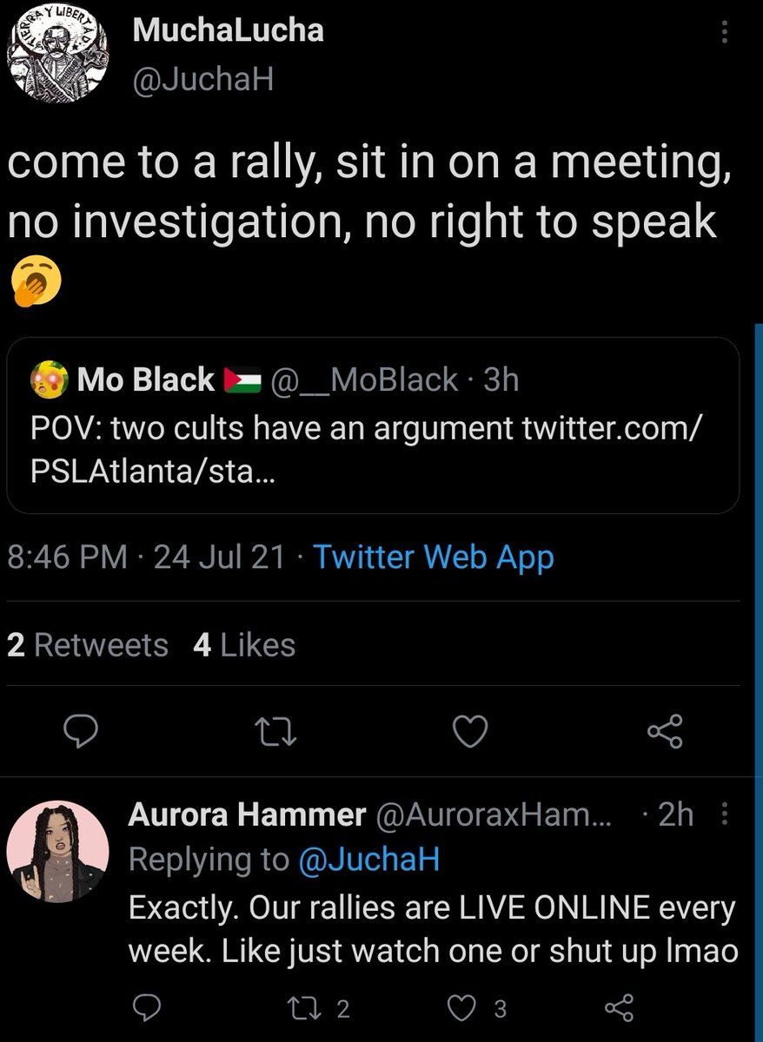763x1042 pixels.
Task: Share the main MuchaLucha tweet
Action: pyautogui.click(x=666, y=734)
